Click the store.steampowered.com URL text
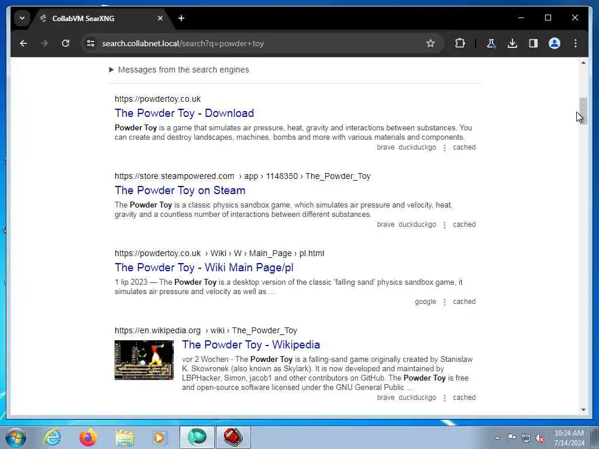The height and width of the screenshot is (449, 599). (174, 177)
